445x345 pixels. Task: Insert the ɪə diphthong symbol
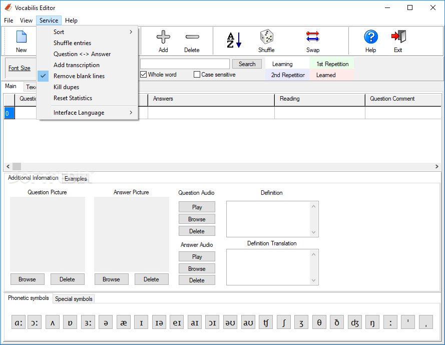click(x=159, y=322)
